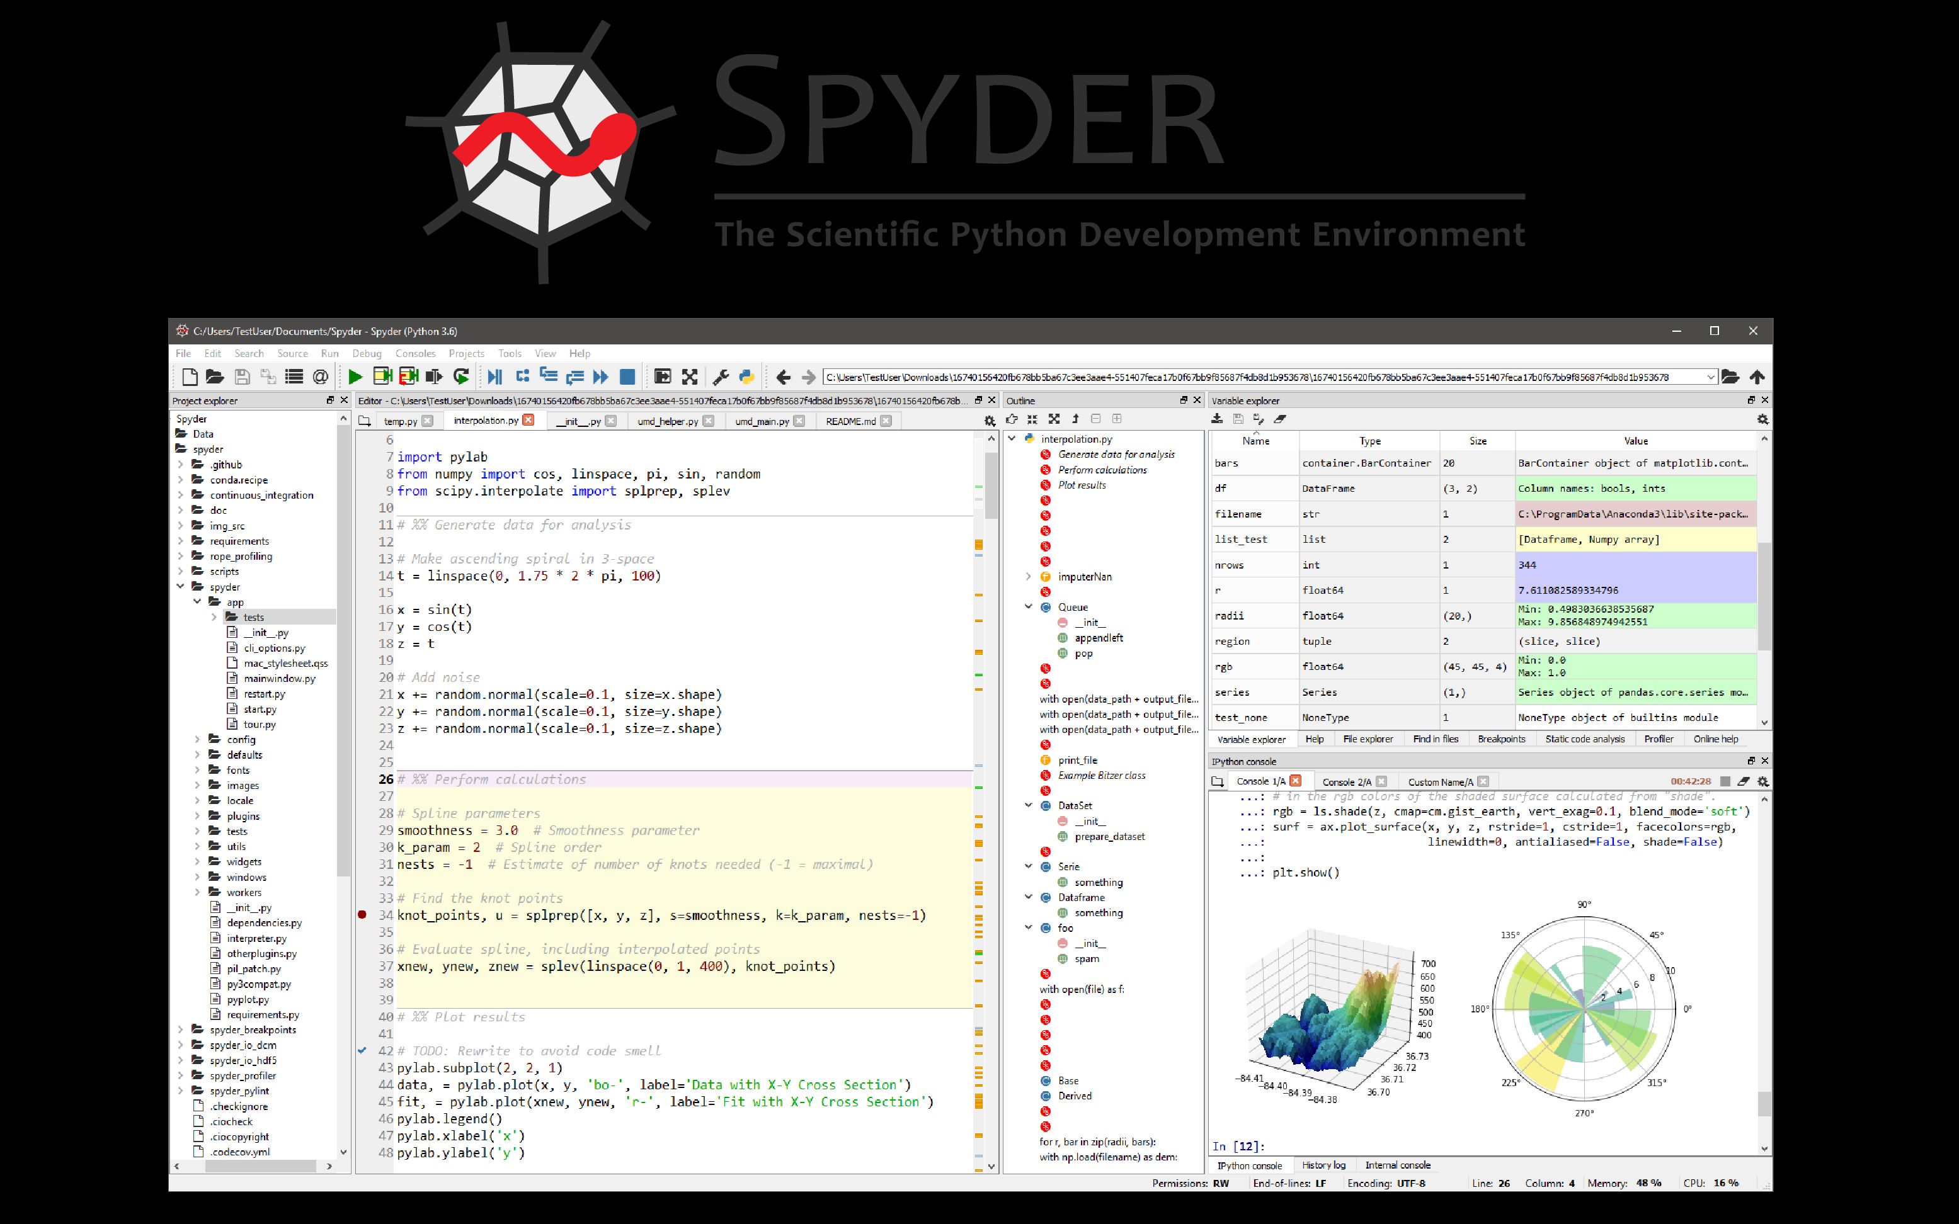The image size is (1959, 1224).
Task: Go forward with the right arrow
Action: click(808, 377)
